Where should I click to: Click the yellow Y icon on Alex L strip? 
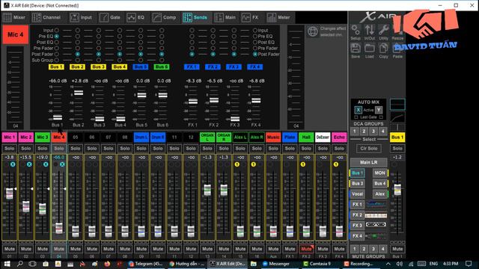coord(237,164)
